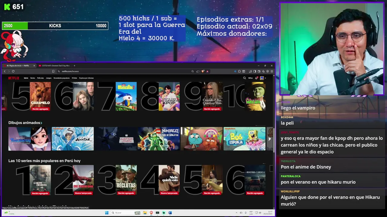Expand Dibujos animados with its chevron

(41, 123)
